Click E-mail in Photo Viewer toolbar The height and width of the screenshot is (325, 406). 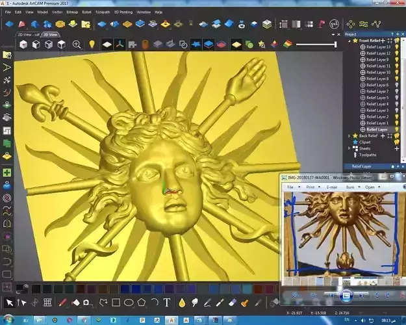tap(332, 187)
